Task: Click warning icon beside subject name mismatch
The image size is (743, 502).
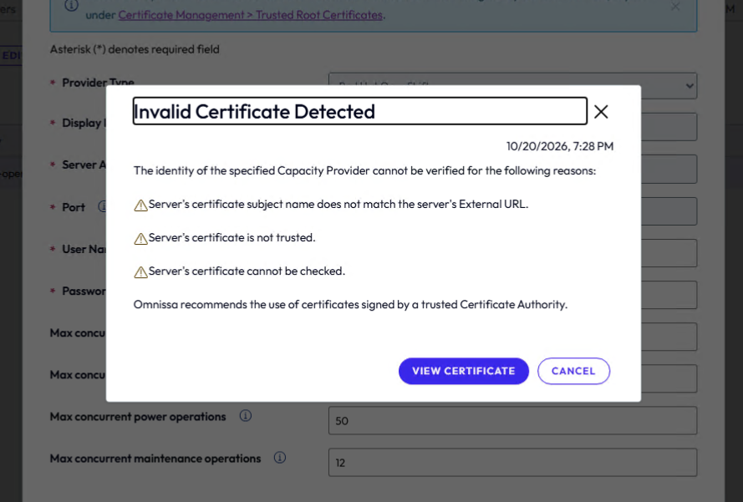Action: tap(140, 205)
